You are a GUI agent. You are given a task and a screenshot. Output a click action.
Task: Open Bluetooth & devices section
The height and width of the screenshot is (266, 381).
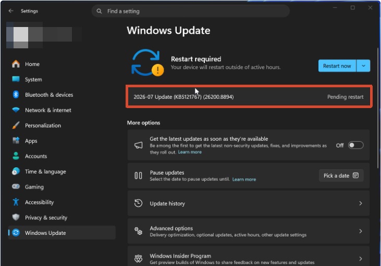tap(62, 95)
